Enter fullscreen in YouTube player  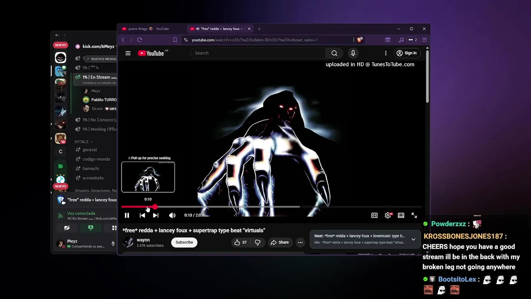414,215
